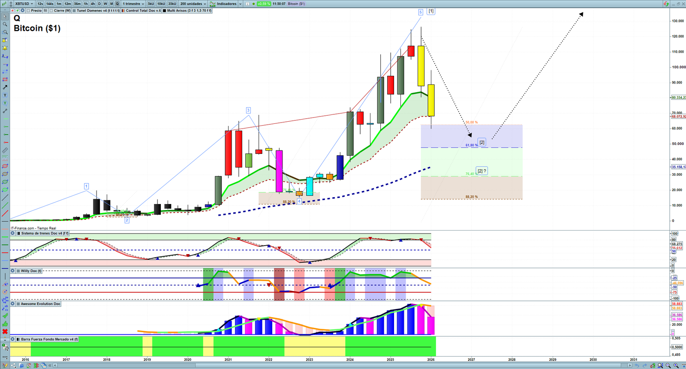
Task: Expand the 1 trimestre timeframe dropdown
Action: tap(133, 4)
